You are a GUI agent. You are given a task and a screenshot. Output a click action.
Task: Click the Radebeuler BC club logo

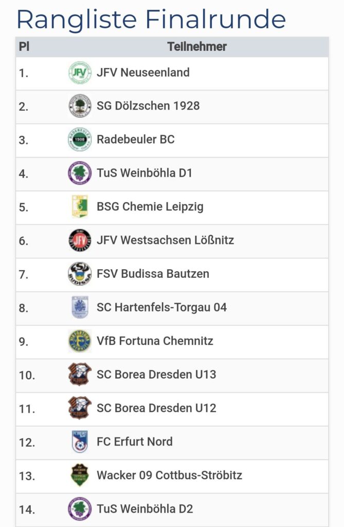[x=80, y=139]
